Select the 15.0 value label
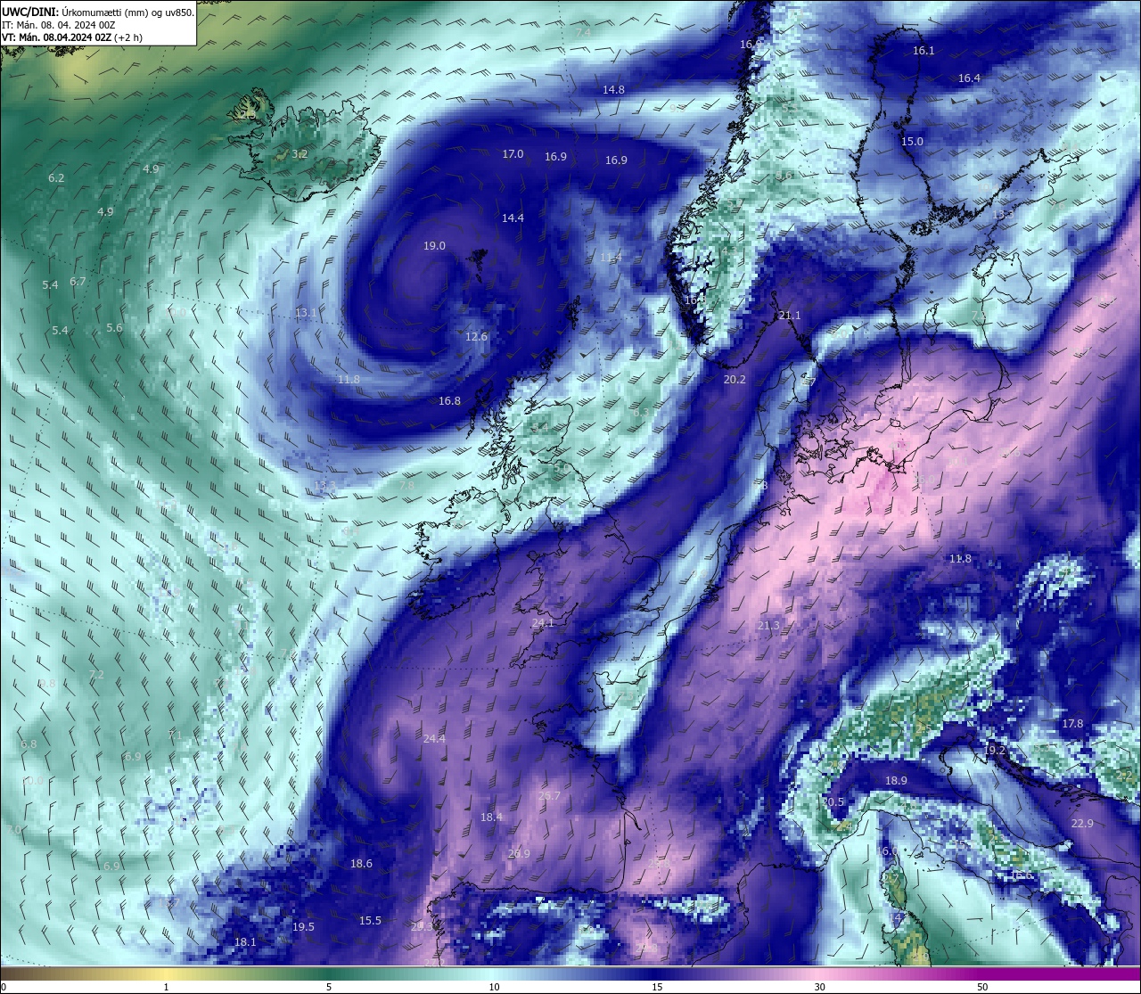 point(912,142)
